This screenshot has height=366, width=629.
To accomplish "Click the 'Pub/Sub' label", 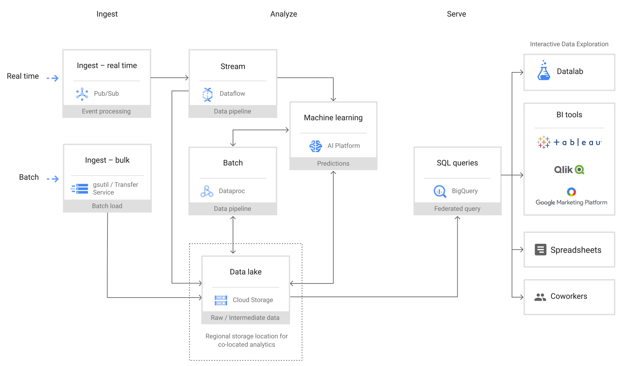I will [x=106, y=94].
